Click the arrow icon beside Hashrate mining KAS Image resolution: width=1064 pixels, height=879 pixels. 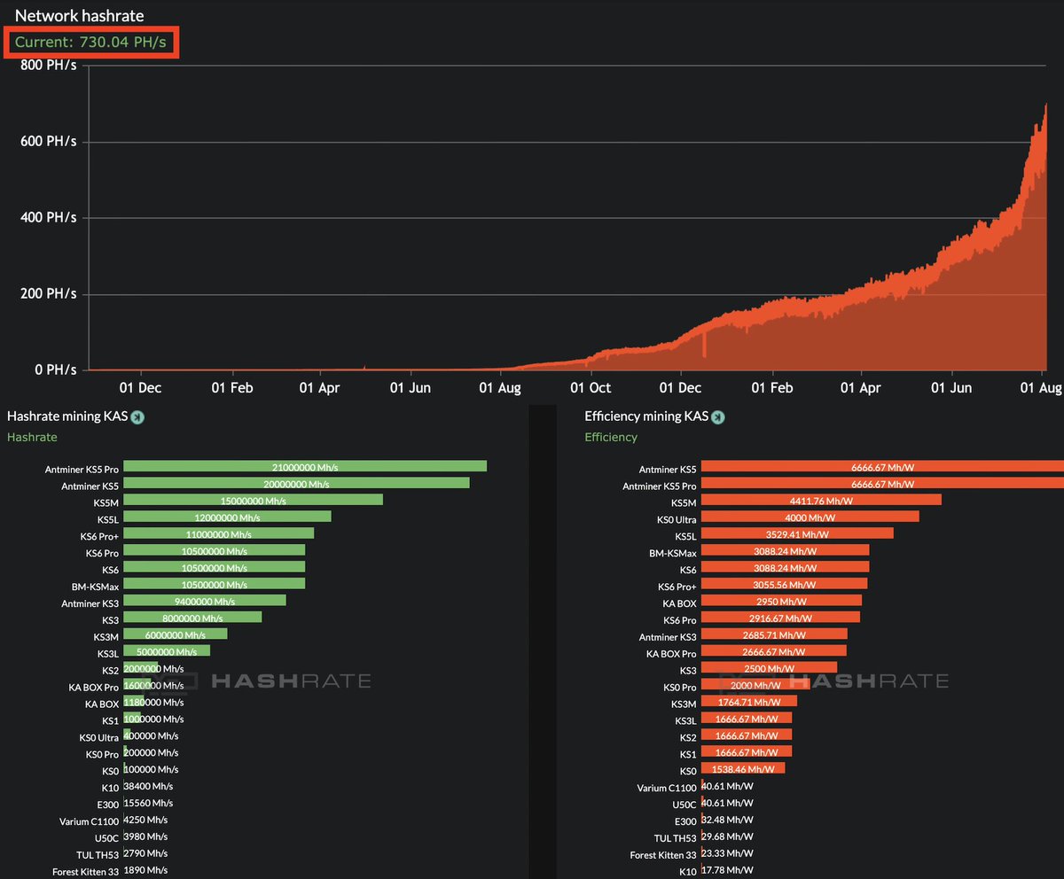point(137,417)
